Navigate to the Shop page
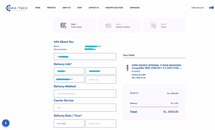The image size is (215, 130). click(x=80, y=8)
